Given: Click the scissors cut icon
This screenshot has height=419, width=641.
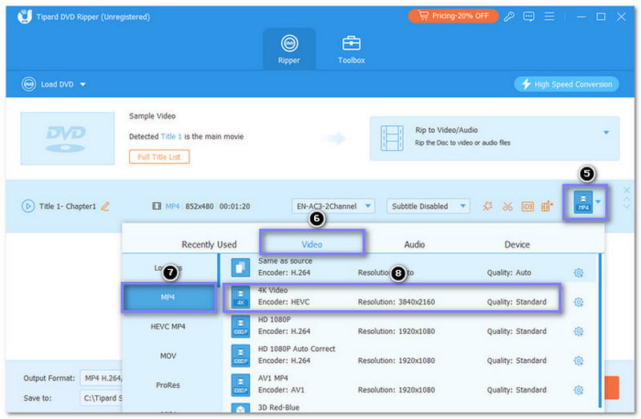Looking at the screenshot, I should 507,206.
